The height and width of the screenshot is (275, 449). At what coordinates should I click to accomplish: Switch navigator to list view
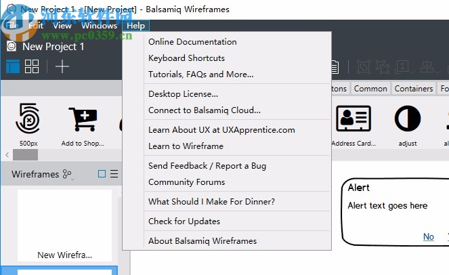tap(114, 174)
